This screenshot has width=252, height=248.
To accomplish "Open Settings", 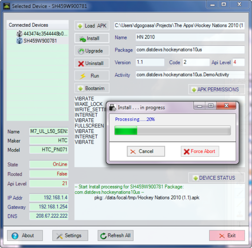I will [x=70, y=235].
